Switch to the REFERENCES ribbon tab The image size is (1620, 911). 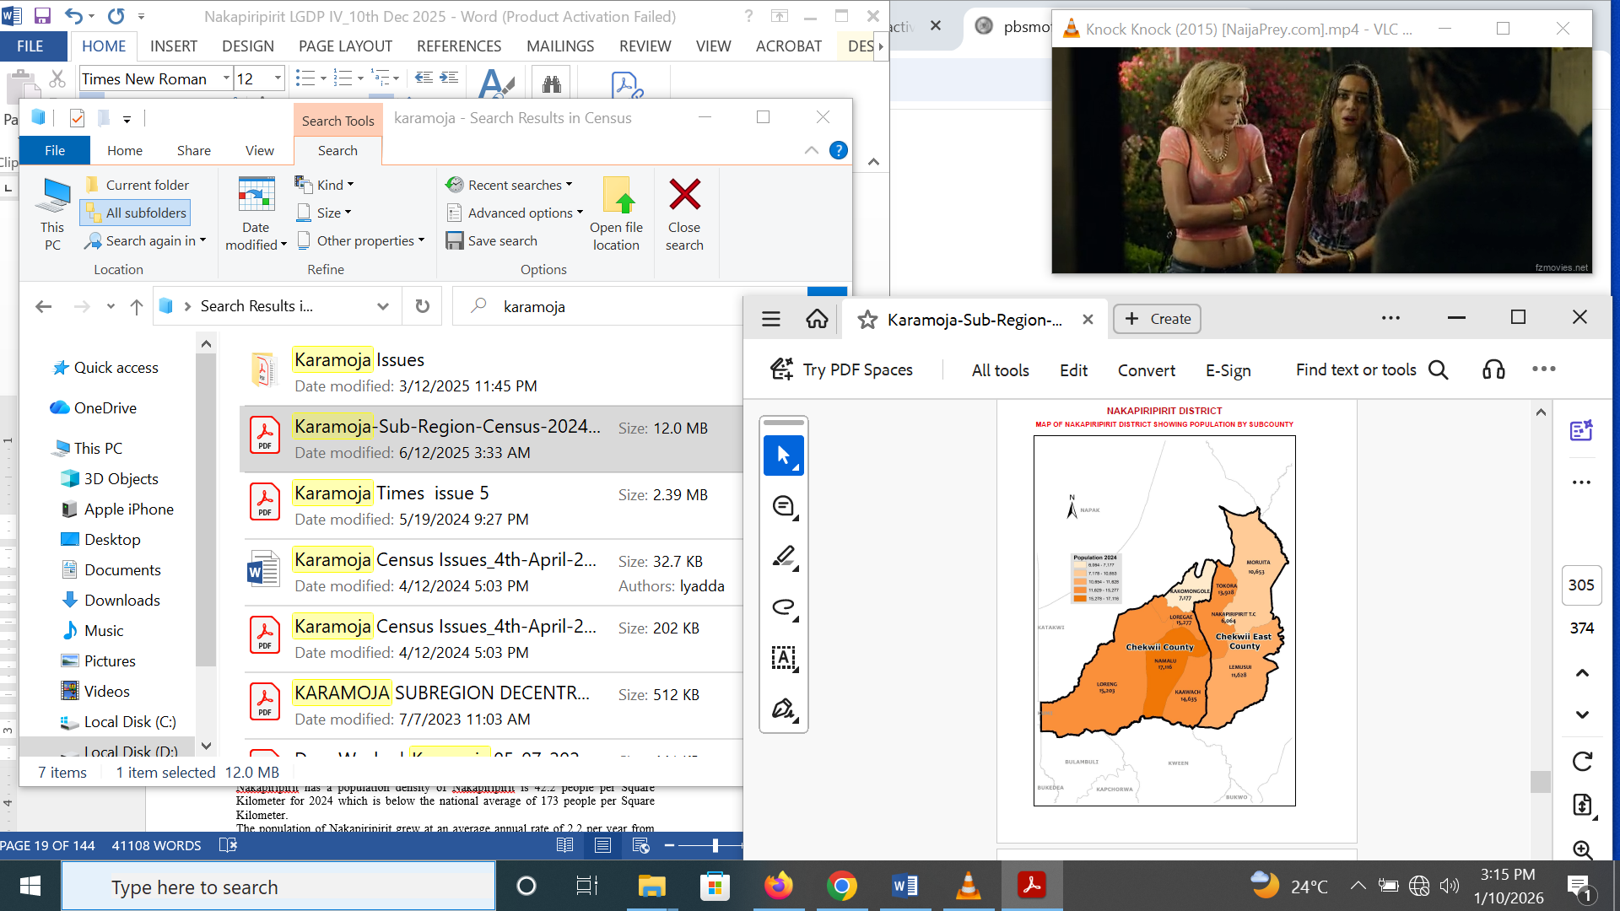459,46
